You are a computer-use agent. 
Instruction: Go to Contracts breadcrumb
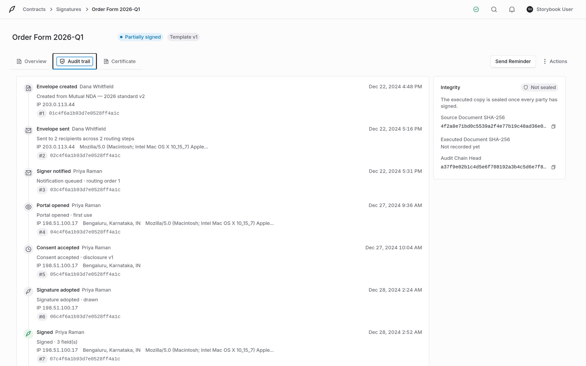34,9
